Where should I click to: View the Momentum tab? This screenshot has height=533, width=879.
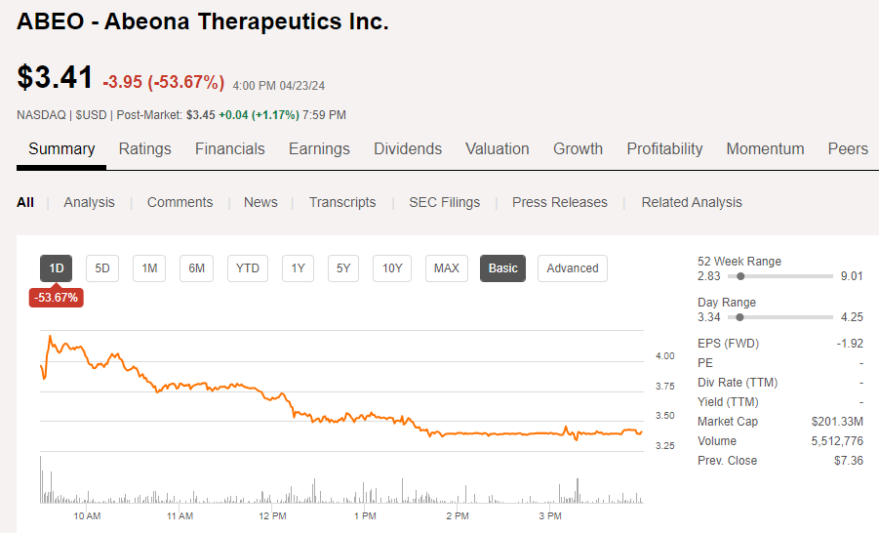(765, 148)
